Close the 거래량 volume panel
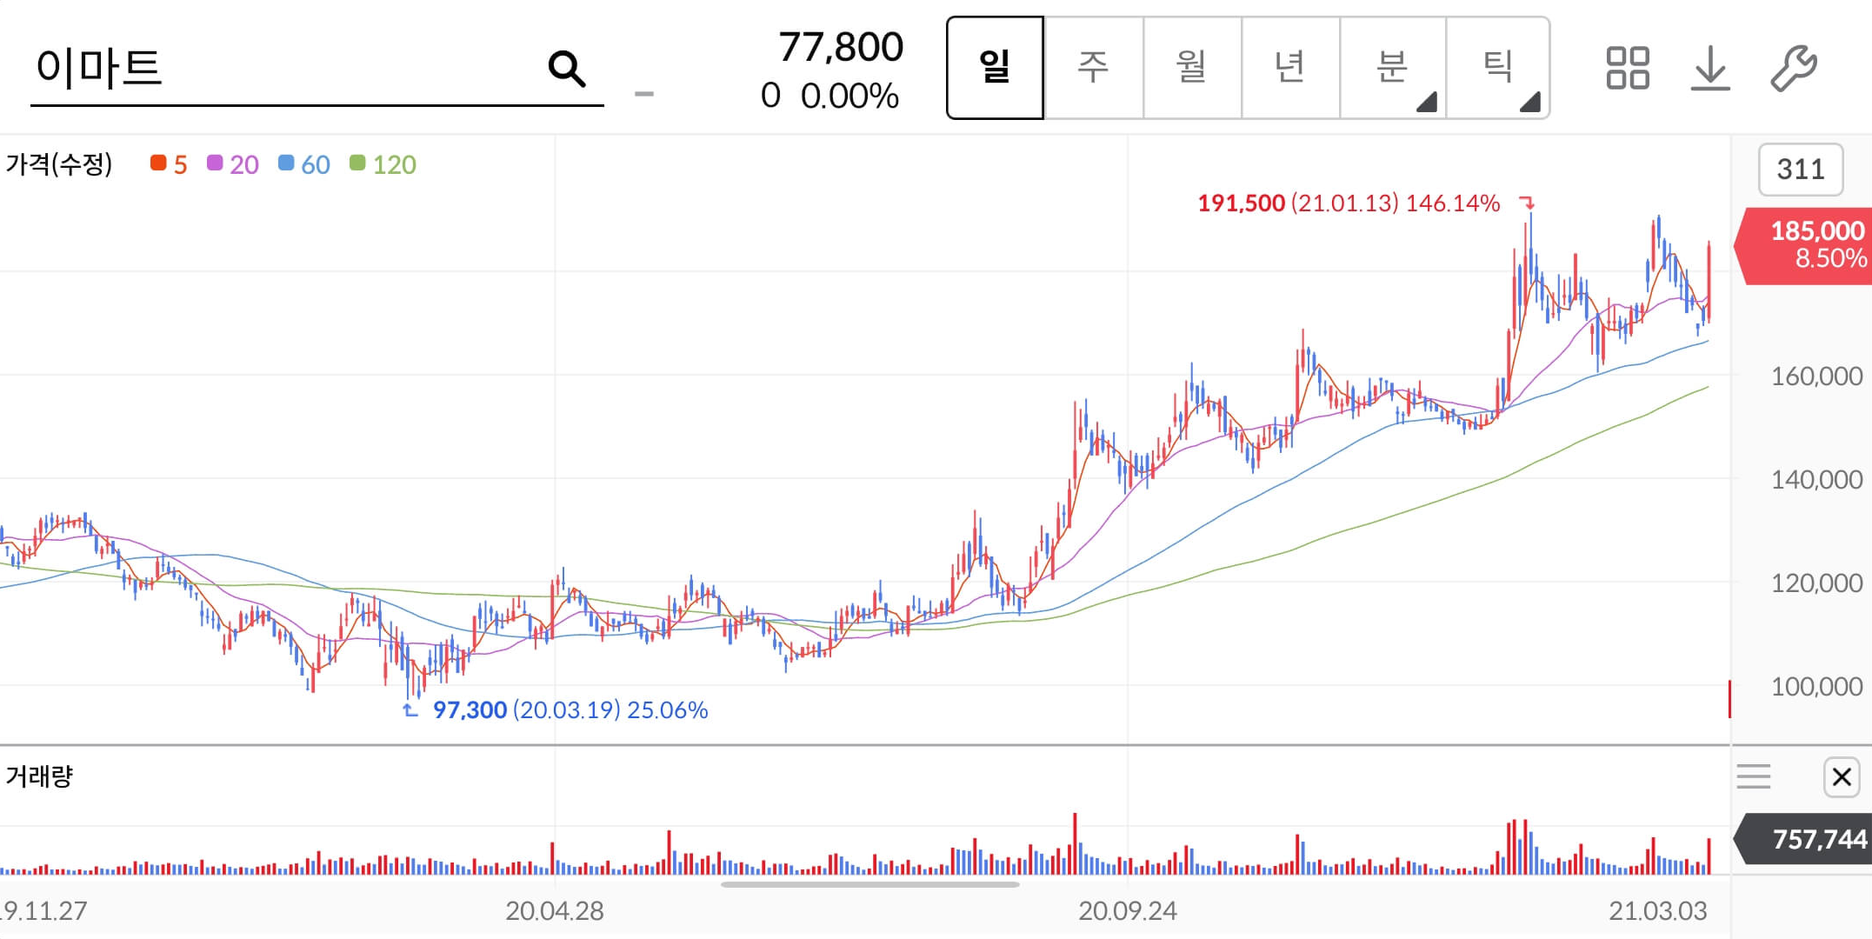The width and height of the screenshot is (1872, 939). pyautogui.click(x=1841, y=776)
